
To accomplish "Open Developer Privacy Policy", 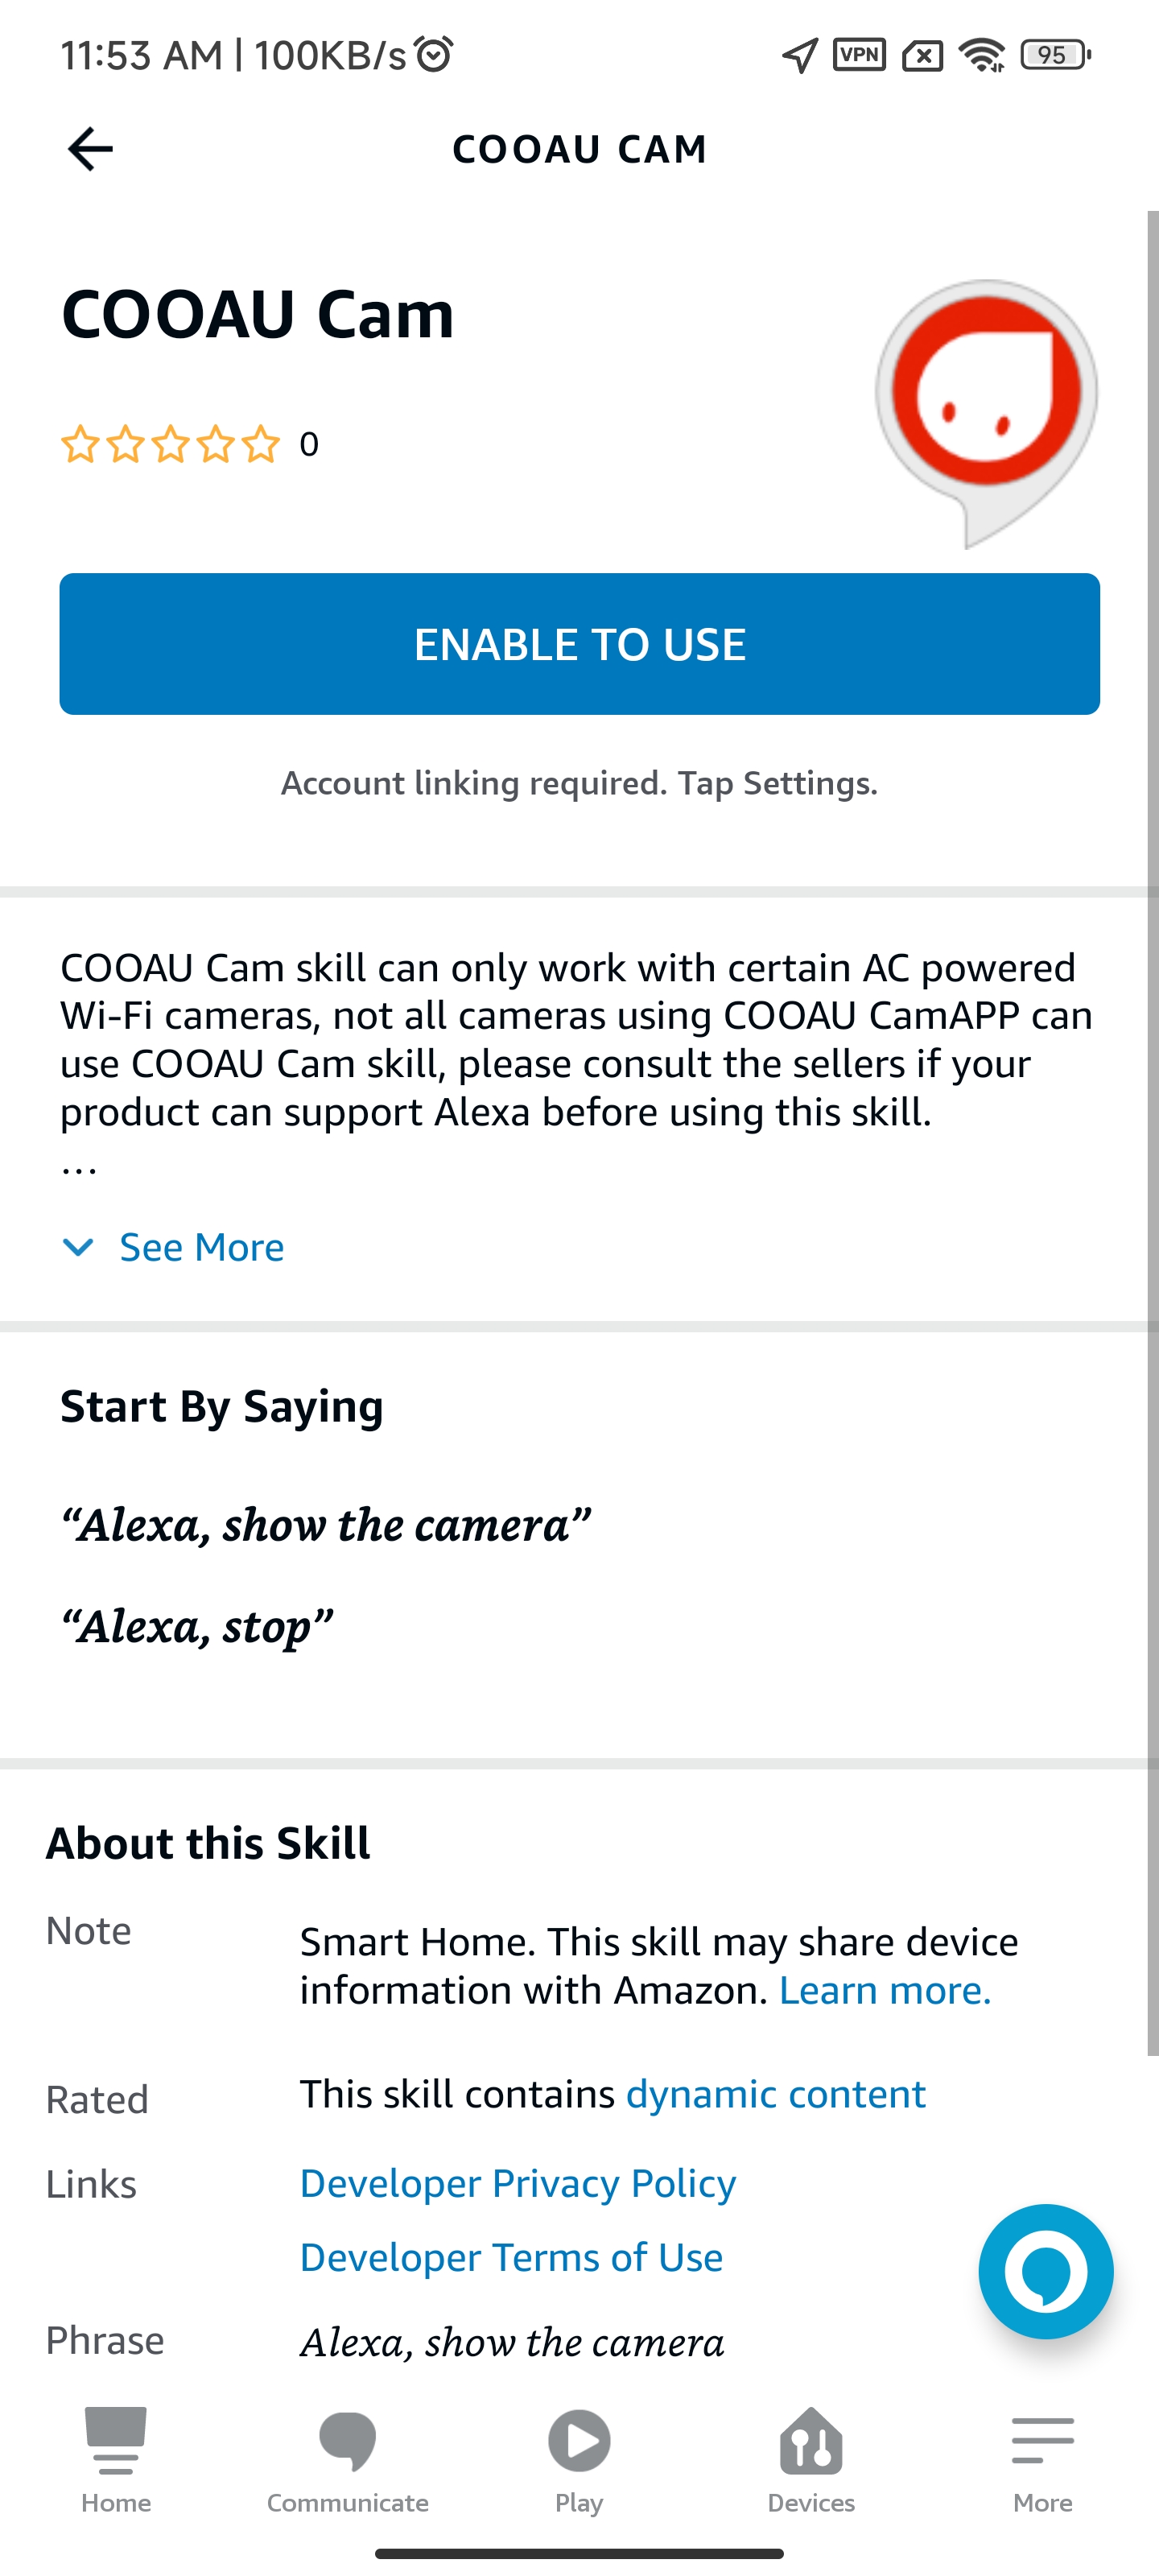I will [518, 2183].
